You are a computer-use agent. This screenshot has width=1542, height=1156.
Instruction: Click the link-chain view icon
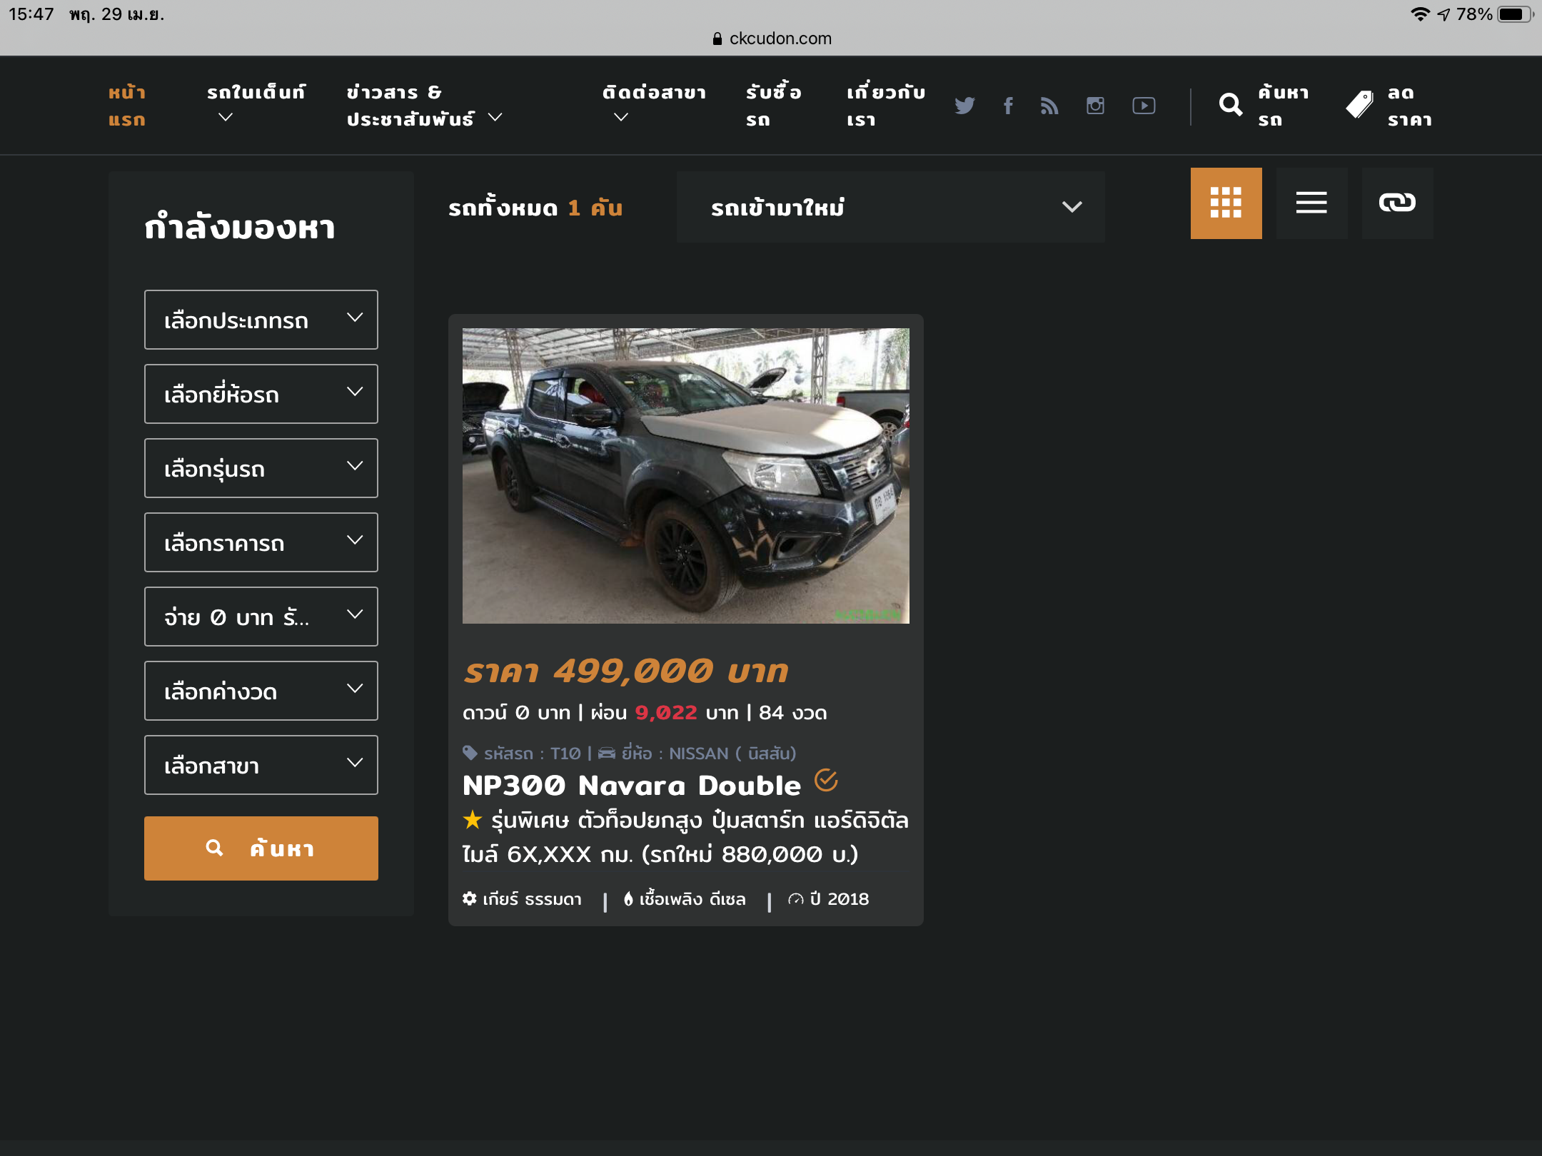[1397, 203]
